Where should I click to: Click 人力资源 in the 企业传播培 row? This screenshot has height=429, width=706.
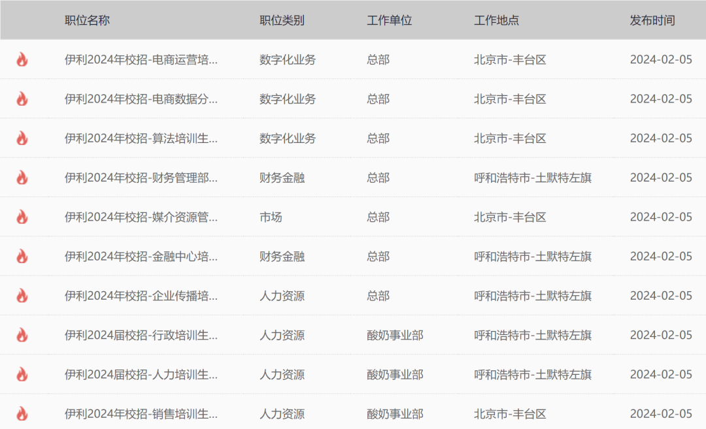pyautogui.click(x=282, y=295)
